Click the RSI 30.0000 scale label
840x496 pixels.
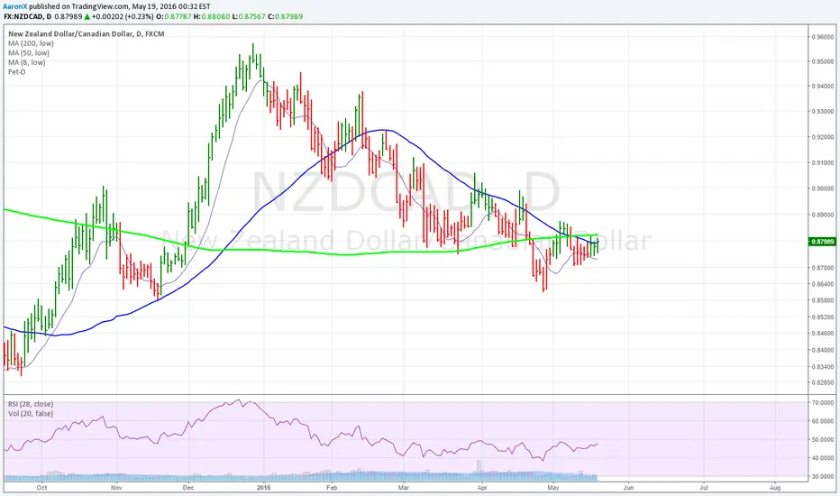coord(823,476)
